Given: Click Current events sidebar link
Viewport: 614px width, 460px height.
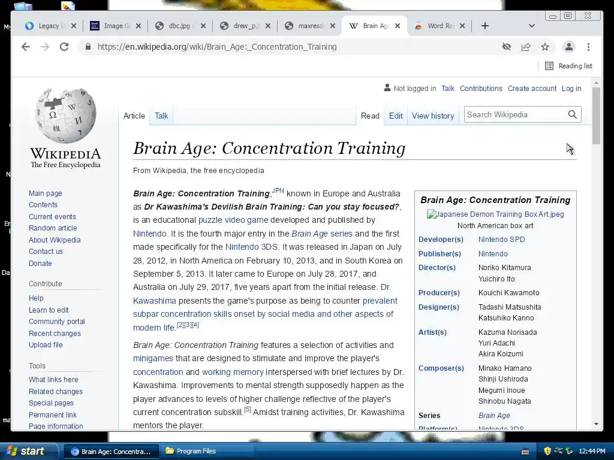Looking at the screenshot, I should tap(52, 216).
